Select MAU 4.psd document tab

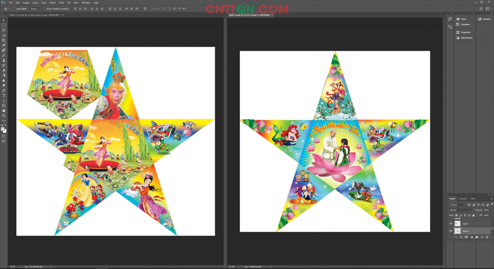(x=250, y=15)
